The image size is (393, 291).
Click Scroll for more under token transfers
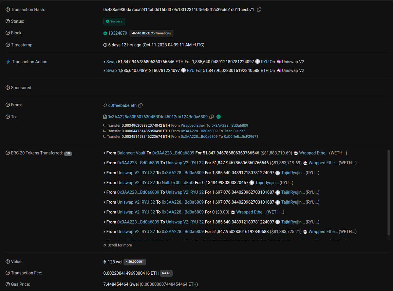coord(118,245)
